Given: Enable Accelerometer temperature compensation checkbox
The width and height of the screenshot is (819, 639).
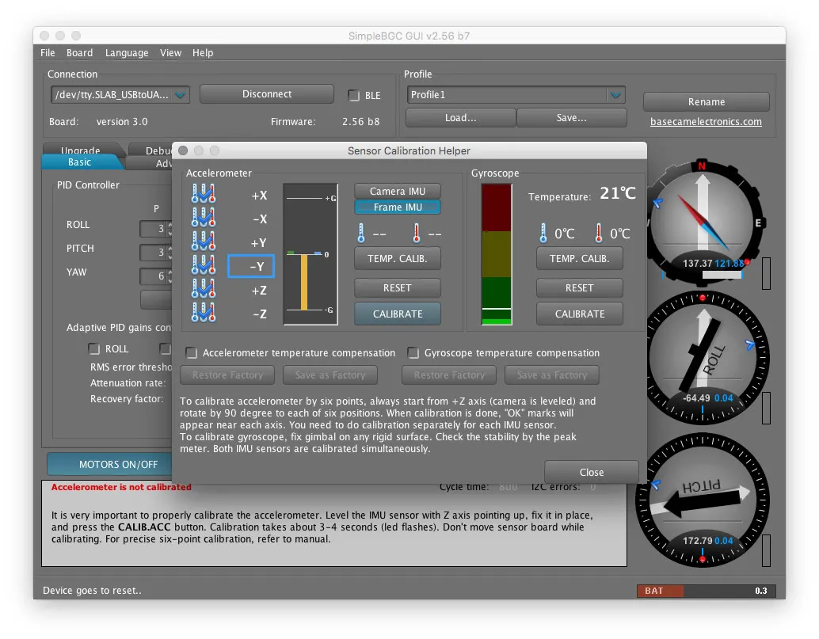Looking at the screenshot, I should 192,353.
